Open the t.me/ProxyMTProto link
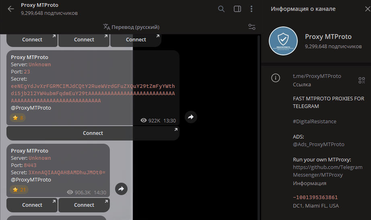The height and width of the screenshot is (220, 371). pos(317,76)
